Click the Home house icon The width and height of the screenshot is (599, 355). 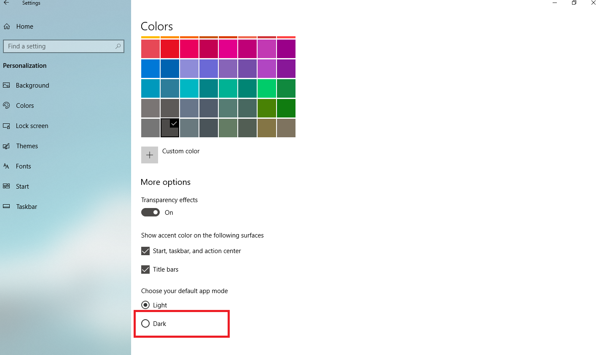6,26
